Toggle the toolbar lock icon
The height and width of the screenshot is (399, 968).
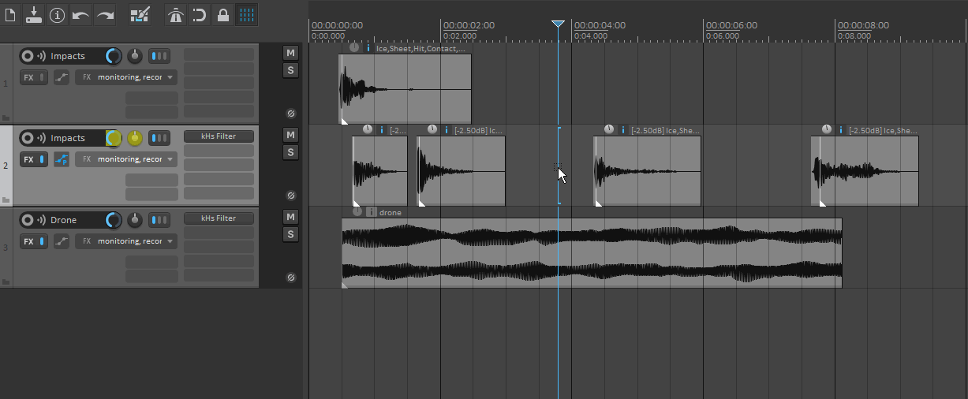(x=223, y=14)
